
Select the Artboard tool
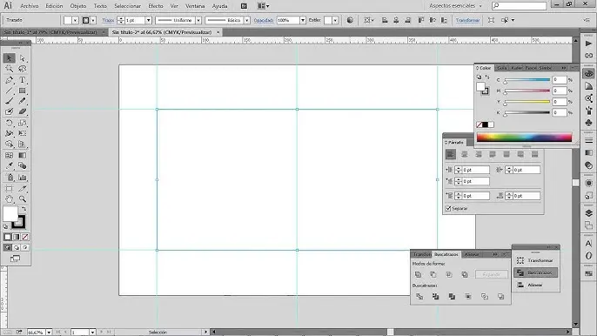9,188
